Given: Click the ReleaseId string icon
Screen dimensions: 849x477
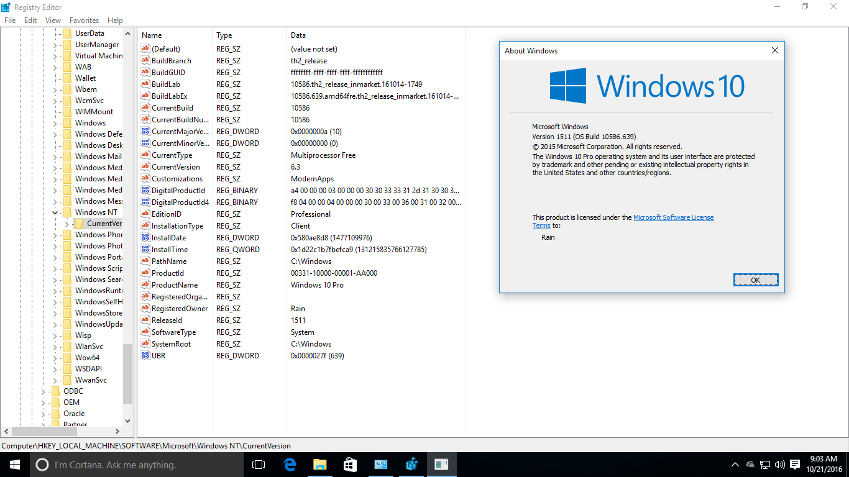Looking at the screenshot, I should pos(145,320).
